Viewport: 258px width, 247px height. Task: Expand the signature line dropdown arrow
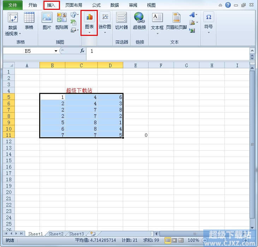pos(197,23)
